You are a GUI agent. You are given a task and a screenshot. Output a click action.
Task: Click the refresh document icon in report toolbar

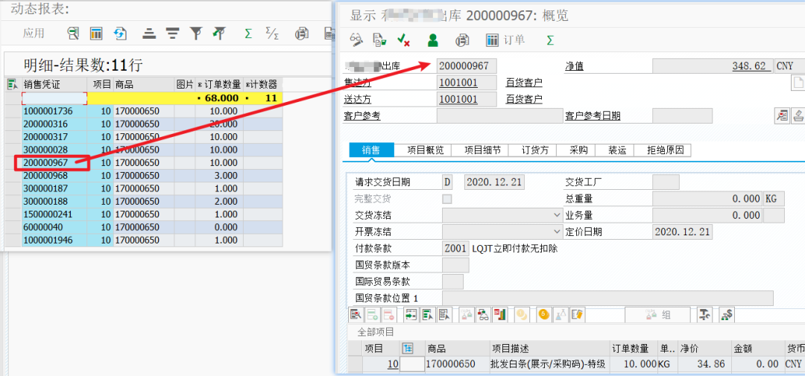[x=120, y=34]
